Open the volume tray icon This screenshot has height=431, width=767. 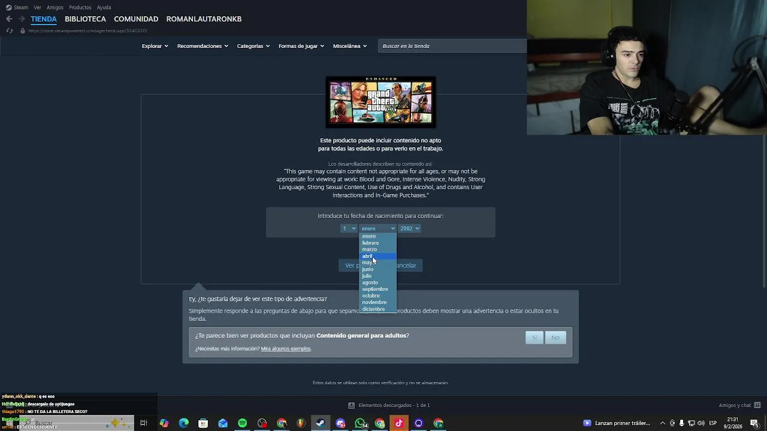click(701, 423)
